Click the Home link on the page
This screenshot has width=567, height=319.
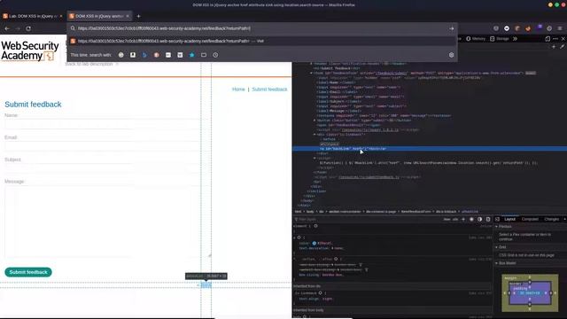(x=238, y=89)
